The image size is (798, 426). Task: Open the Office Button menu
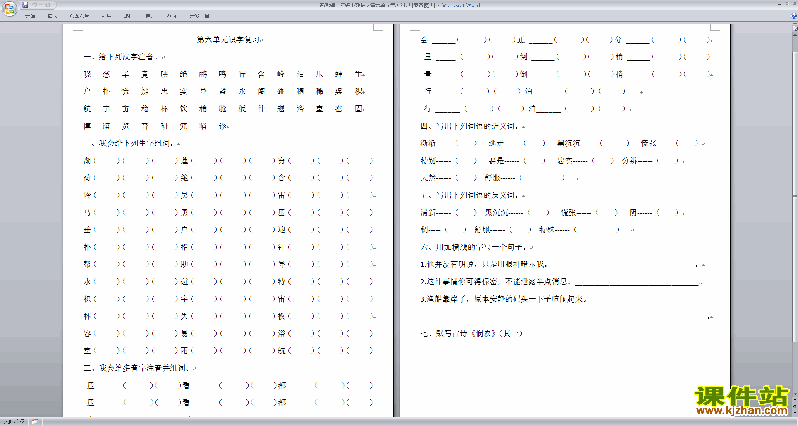pos(9,8)
